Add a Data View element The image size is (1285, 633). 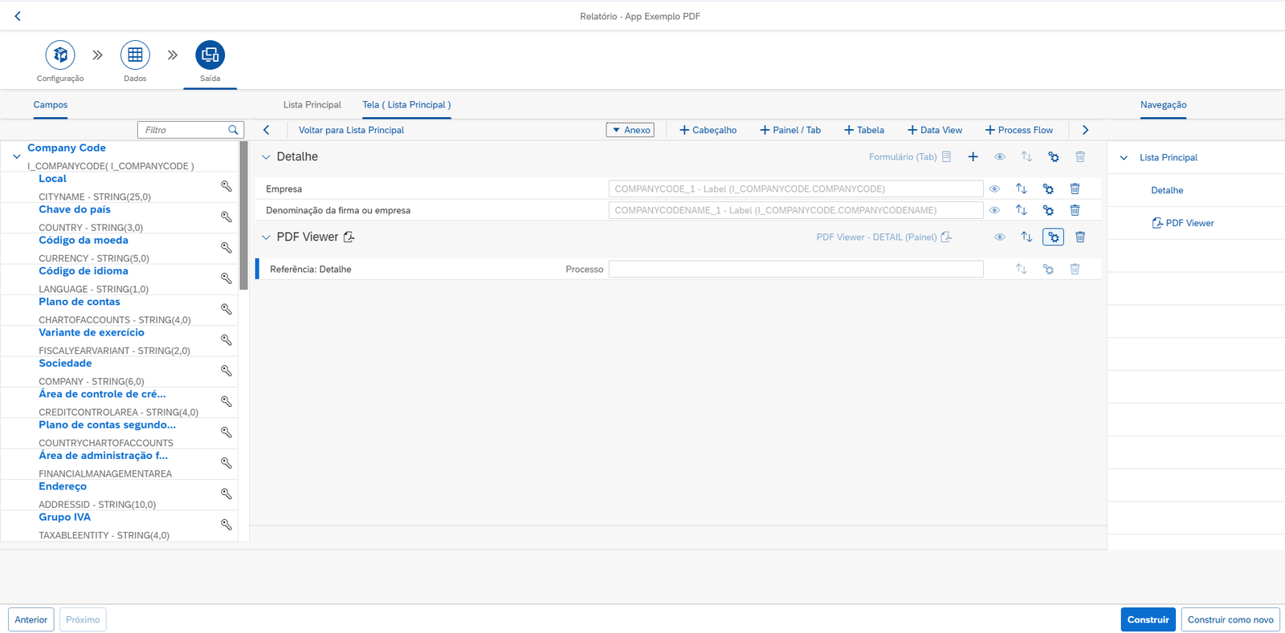point(935,130)
